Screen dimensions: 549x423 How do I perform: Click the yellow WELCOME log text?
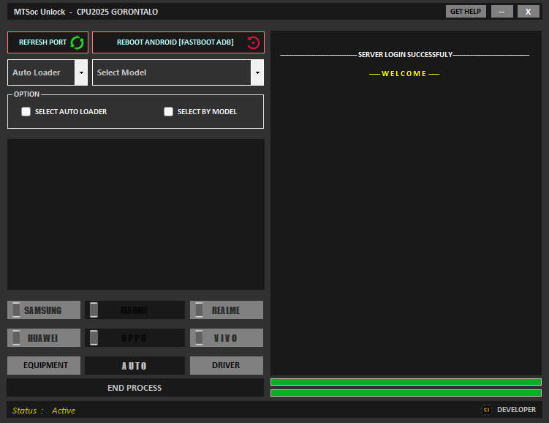point(404,74)
